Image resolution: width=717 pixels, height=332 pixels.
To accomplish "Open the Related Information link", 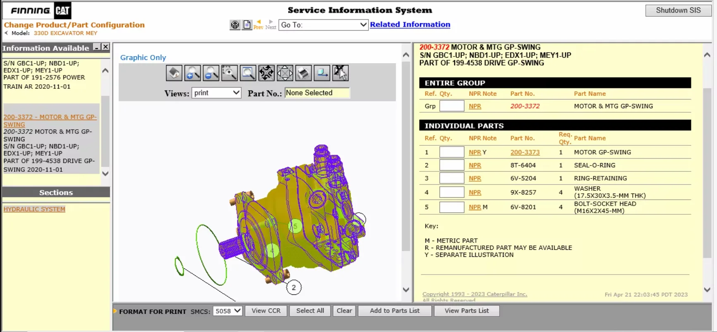I will tap(410, 24).
